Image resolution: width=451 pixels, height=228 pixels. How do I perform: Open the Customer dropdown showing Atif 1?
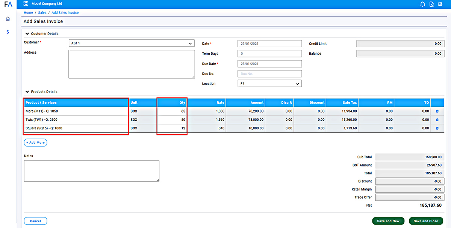[x=132, y=43]
